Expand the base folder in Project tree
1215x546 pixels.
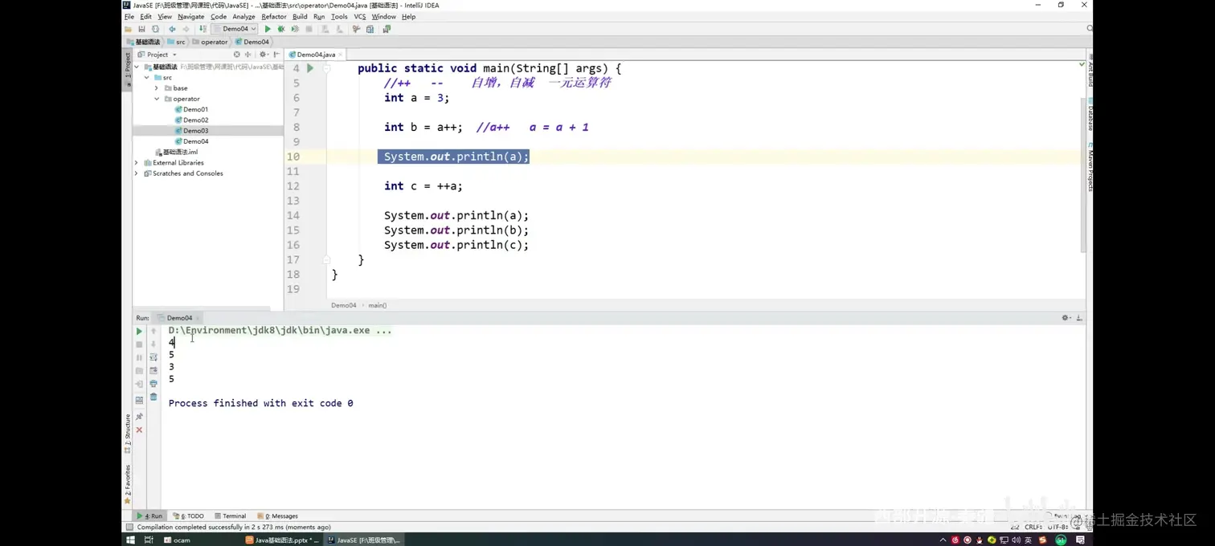pyautogui.click(x=158, y=88)
